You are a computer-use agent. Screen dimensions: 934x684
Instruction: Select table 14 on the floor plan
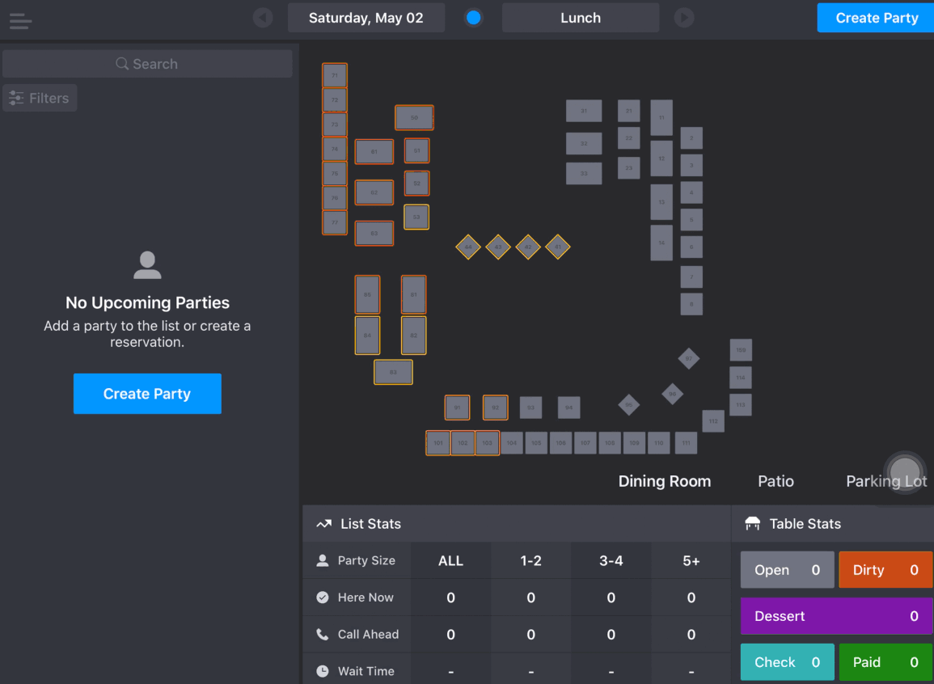coord(661,243)
